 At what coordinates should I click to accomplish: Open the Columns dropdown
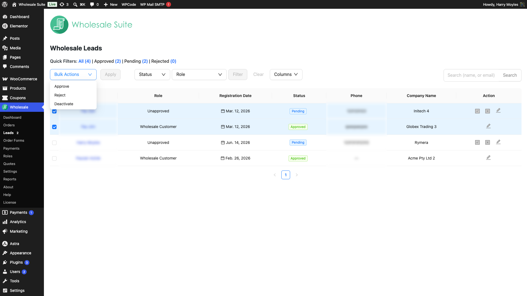coord(286,75)
